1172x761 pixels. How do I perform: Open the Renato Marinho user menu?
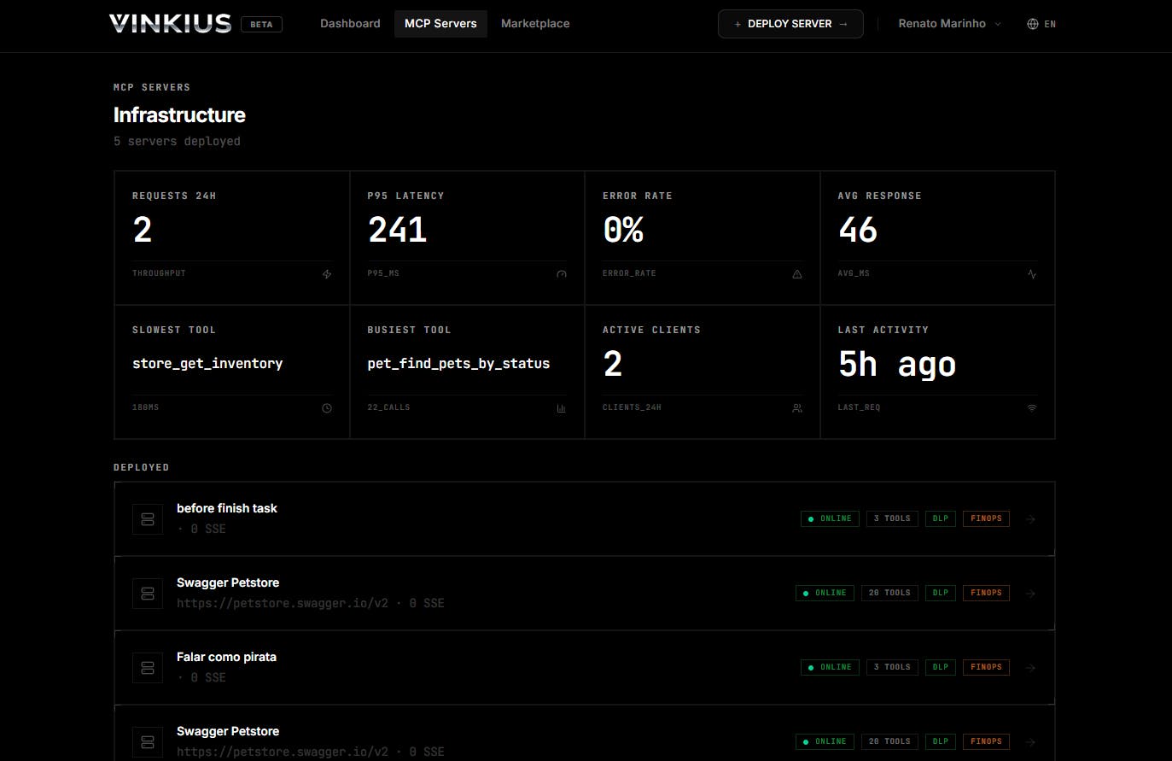[x=949, y=24]
